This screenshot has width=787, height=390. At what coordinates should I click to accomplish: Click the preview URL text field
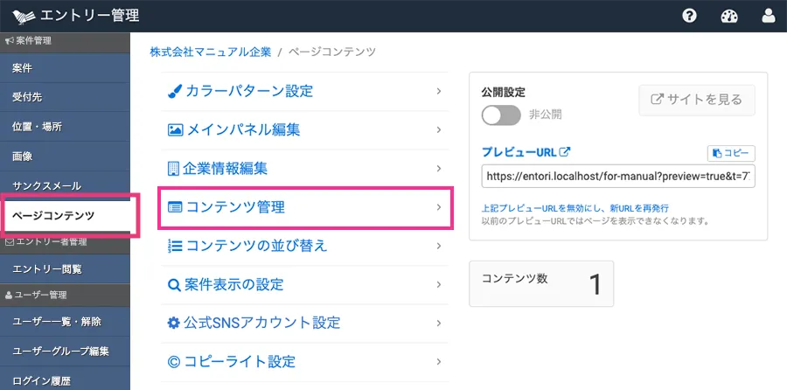pos(617,176)
